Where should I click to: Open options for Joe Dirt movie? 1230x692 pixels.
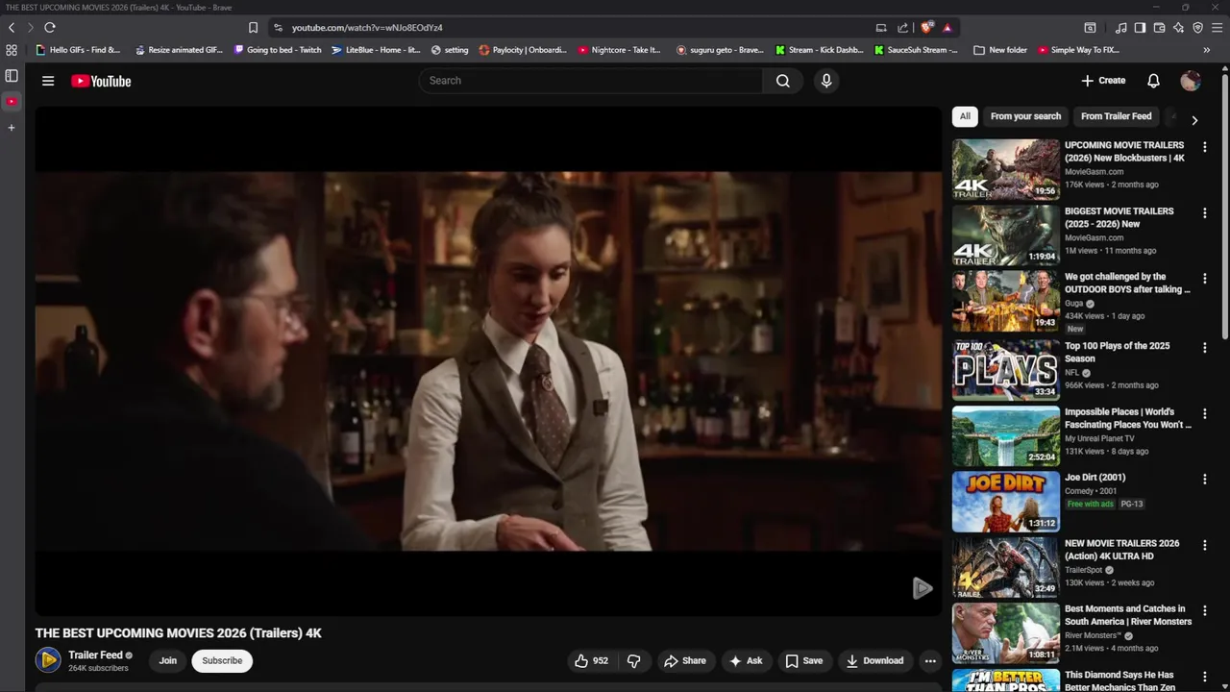click(x=1204, y=479)
